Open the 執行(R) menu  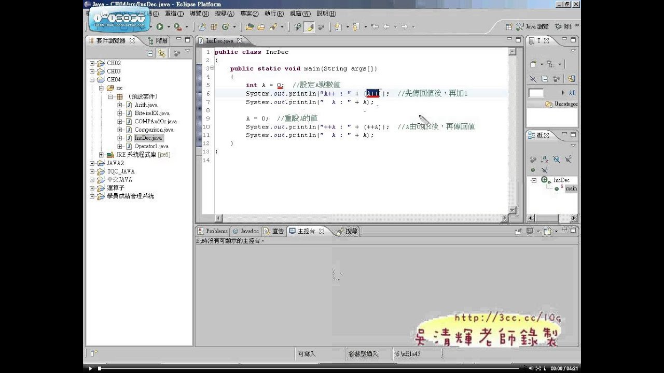point(274,13)
